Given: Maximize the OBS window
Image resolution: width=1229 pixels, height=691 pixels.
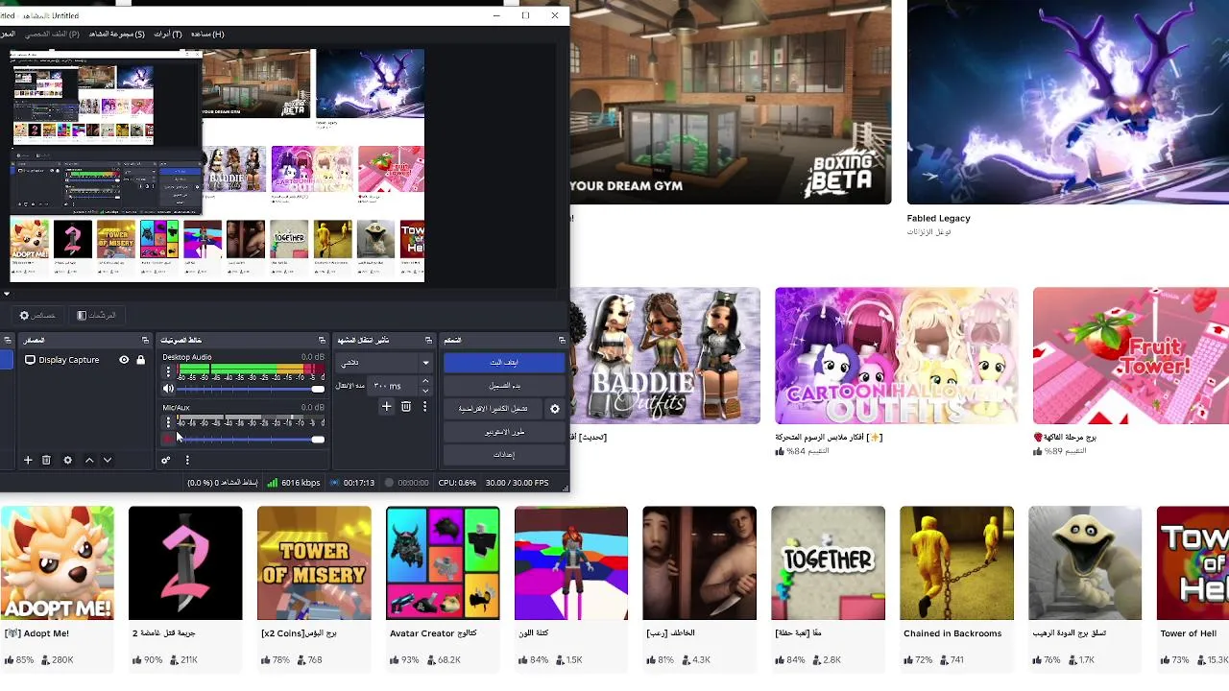Looking at the screenshot, I should tap(525, 15).
